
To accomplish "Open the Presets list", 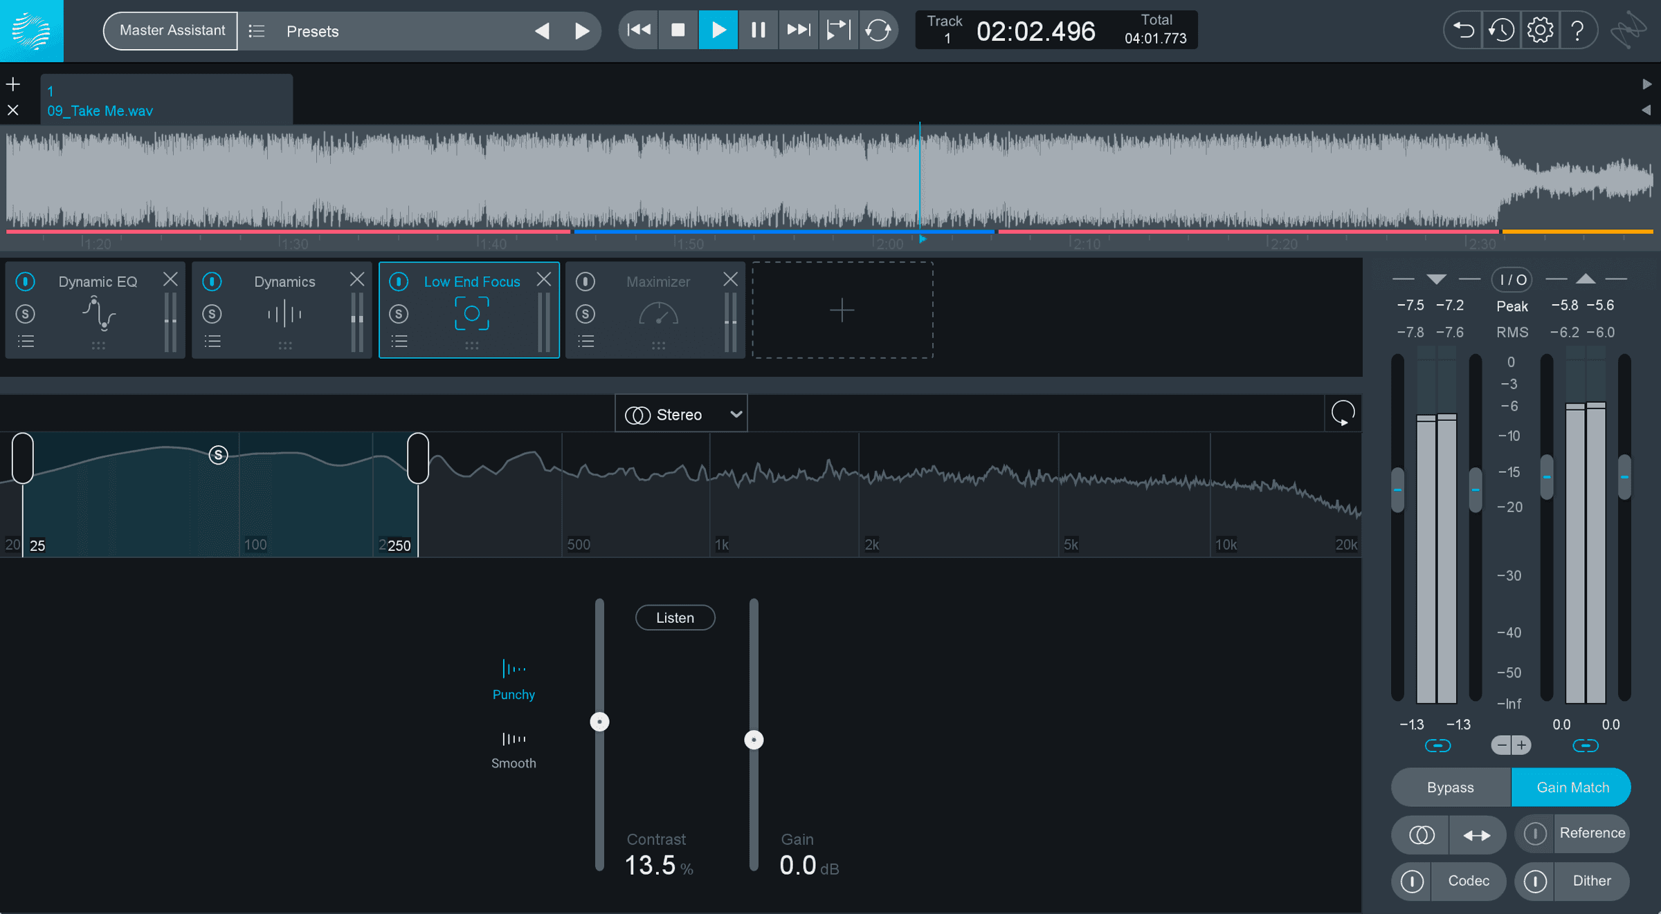I will pyautogui.click(x=296, y=31).
